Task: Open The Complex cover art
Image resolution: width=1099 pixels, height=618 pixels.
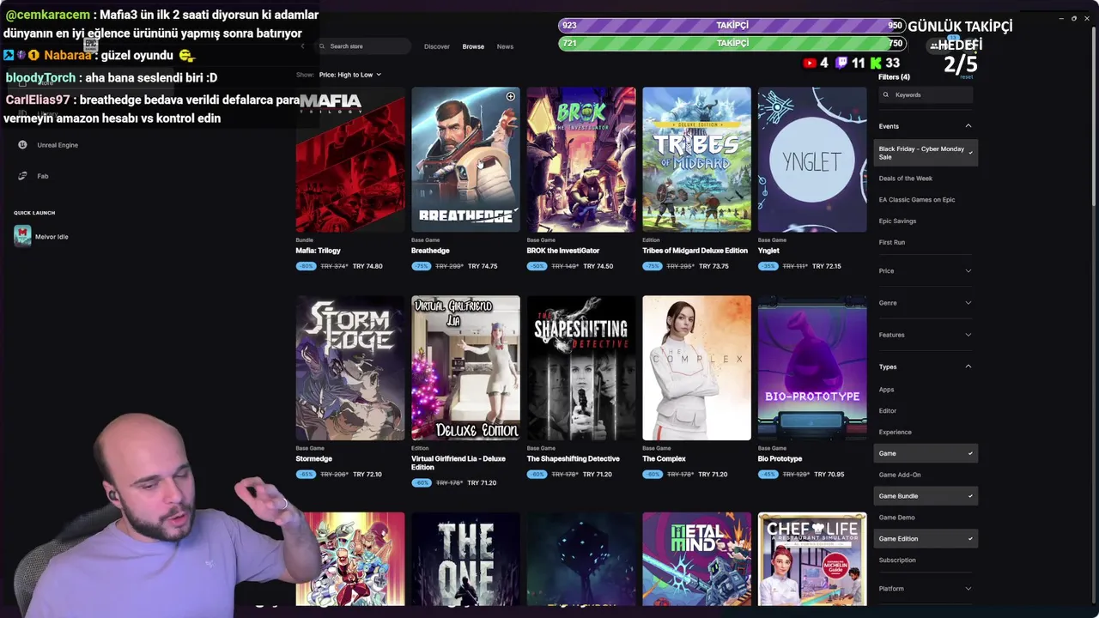Action: [696, 368]
